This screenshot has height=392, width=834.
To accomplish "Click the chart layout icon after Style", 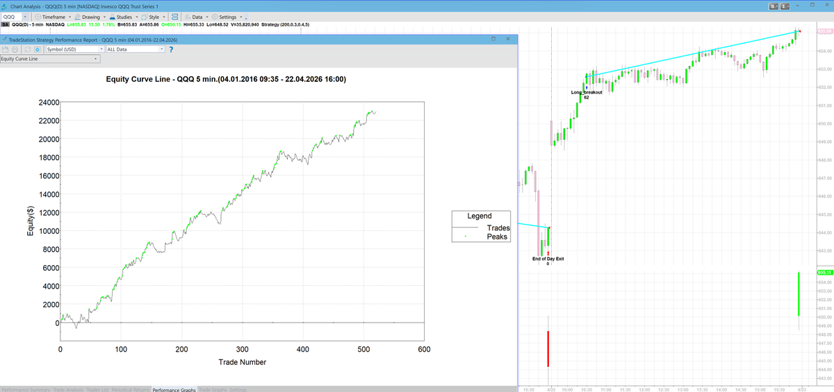I will click(x=174, y=16).
